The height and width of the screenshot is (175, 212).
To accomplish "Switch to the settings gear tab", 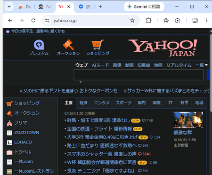I will pyautogui.click(x=85, y=7).
